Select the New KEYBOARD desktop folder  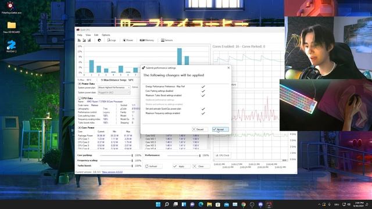coord(12,27)
